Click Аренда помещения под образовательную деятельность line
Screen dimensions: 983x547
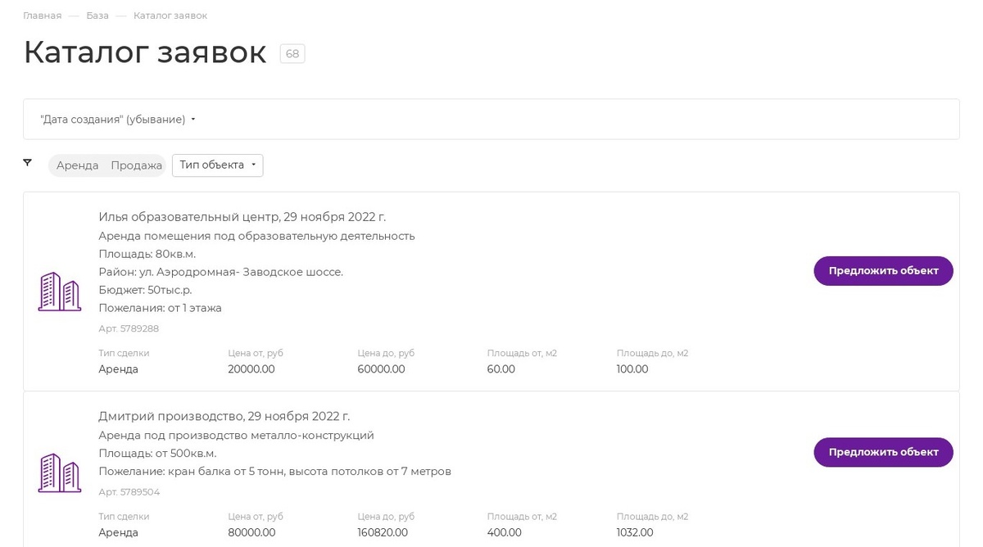(256, 236)
